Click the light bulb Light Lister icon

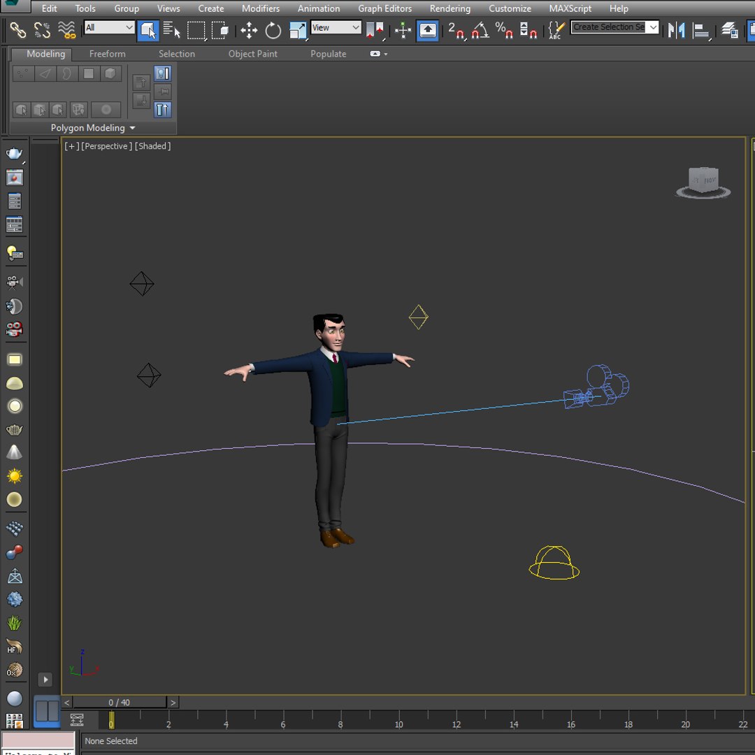15,253
